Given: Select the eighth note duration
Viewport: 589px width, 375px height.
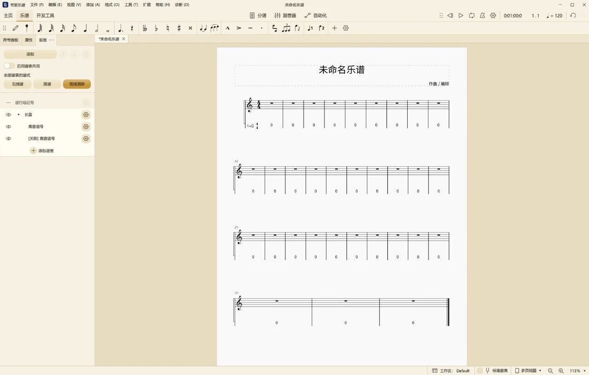Looking at the screenshot, I should tap(74, 28).
